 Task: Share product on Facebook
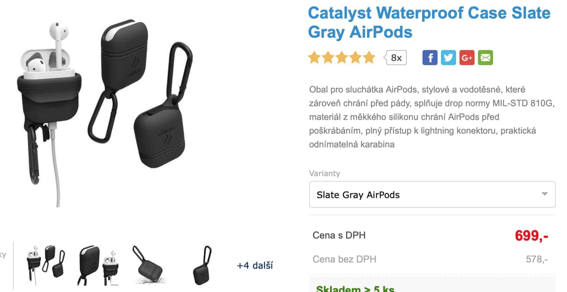coord(430,58)
